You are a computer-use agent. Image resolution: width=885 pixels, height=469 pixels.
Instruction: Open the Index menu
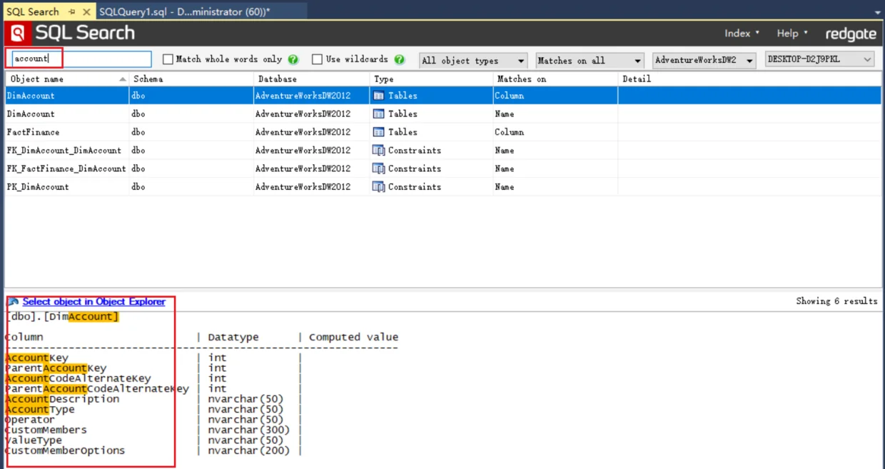point(742,34)
